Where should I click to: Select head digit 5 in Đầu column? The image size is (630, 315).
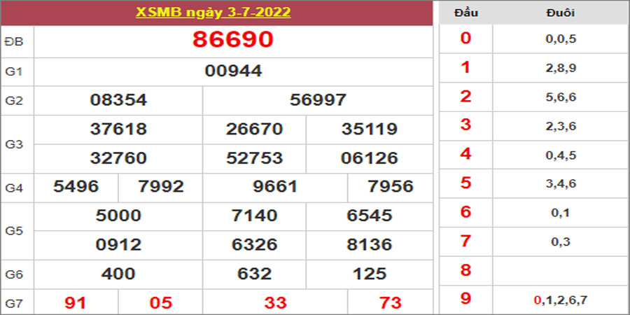point(465,183)
